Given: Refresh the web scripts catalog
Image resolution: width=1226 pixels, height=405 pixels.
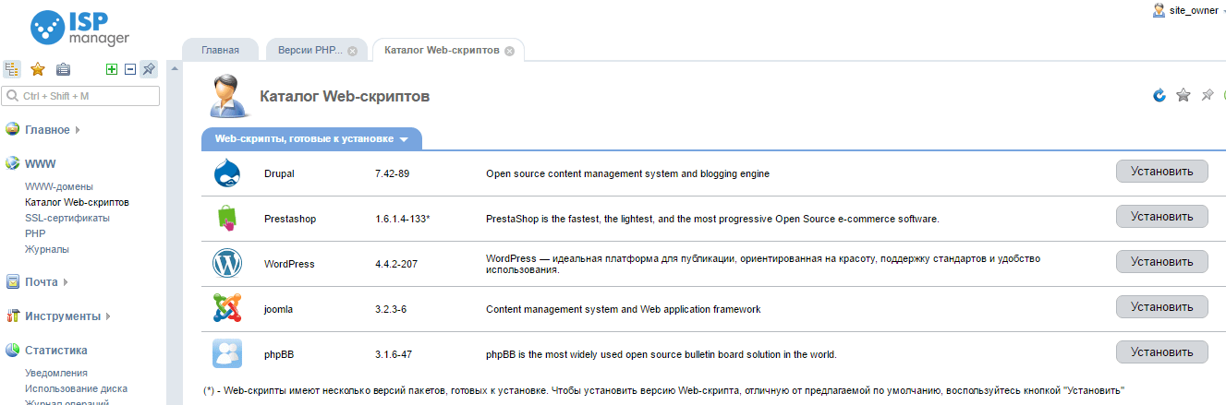Looking at the screenshot, I should pyautogui.click(x=1159, y=95).
